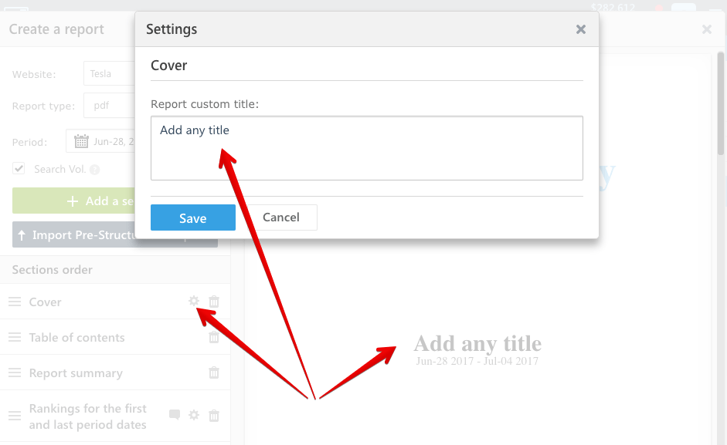Image resolution: width=727 pixels, height=445 pixels.
Task: Remove the Report summary section
Action: (214, 373)
